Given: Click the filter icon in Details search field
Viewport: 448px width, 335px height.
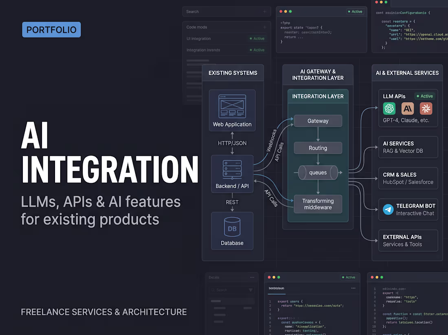Looking at the screenshot, I should tap(250, 290).
